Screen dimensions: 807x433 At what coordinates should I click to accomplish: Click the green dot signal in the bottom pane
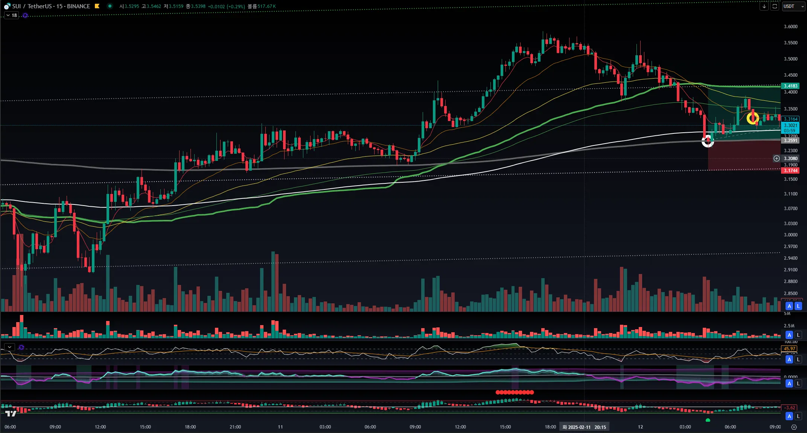[708, 420]
